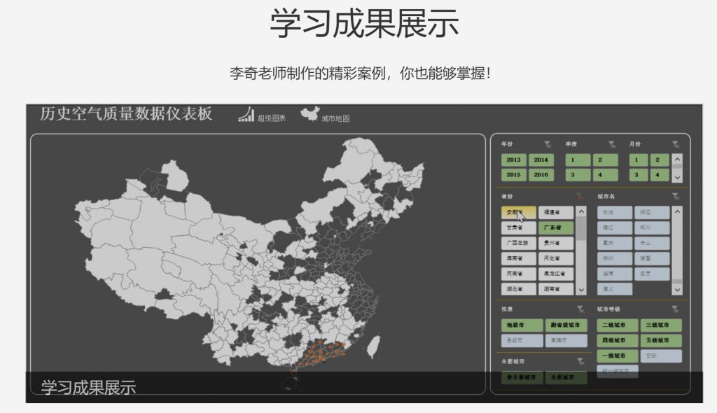Image resolution: width=717 pixels, height=413 pixels.
Task: Toggle 非主要城市 in 主要城市 slicer
Action: [522, 378]
